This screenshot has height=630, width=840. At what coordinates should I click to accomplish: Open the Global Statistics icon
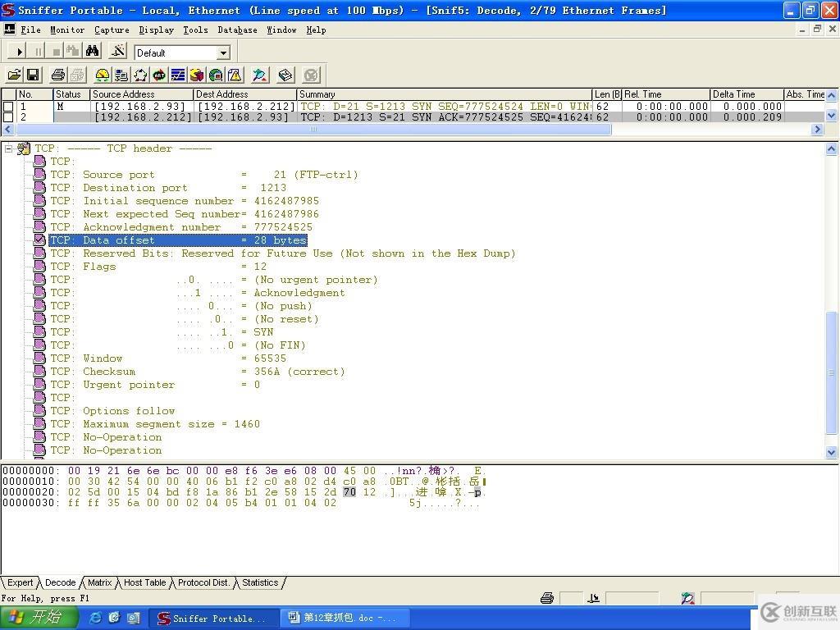click(x=216, y=75)
